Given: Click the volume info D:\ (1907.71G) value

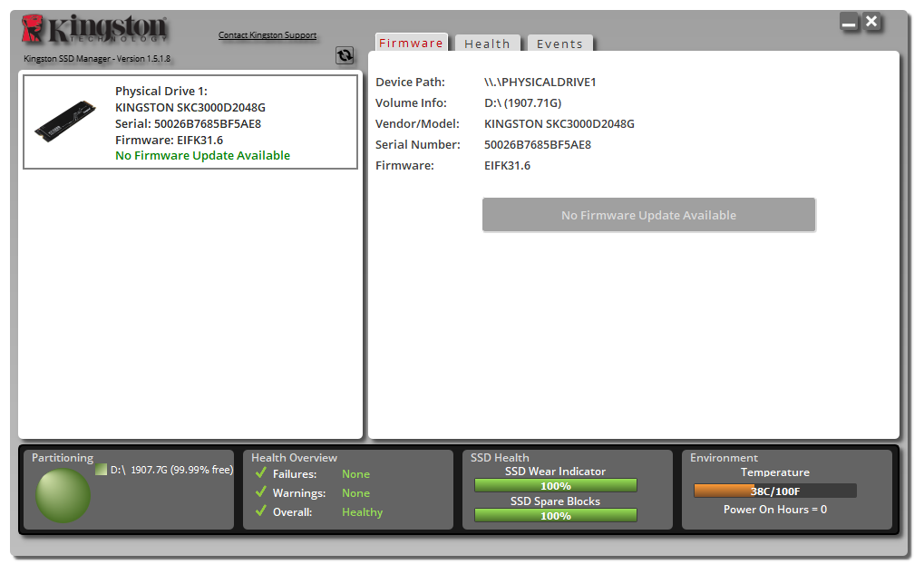Looking at the screenshot, I should (522, 103).
